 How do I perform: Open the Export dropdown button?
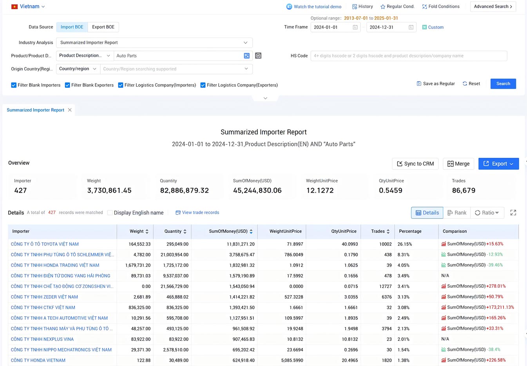coord(498,164)
